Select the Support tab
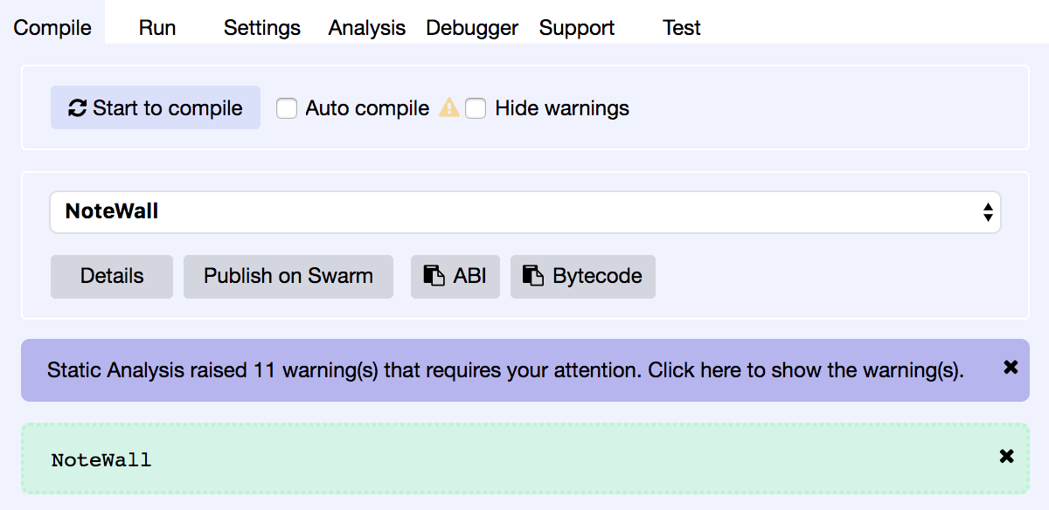Screen dimensions: 1049x510 [577, 28]
